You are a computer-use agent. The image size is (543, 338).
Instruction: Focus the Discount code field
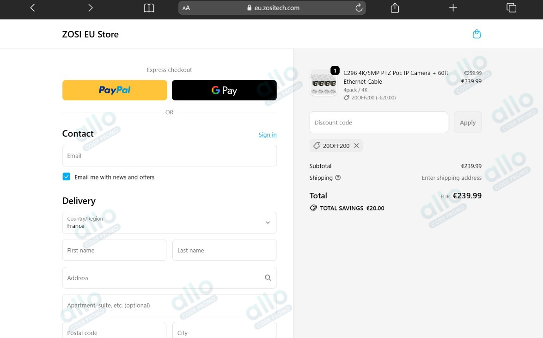pos(378,123)
